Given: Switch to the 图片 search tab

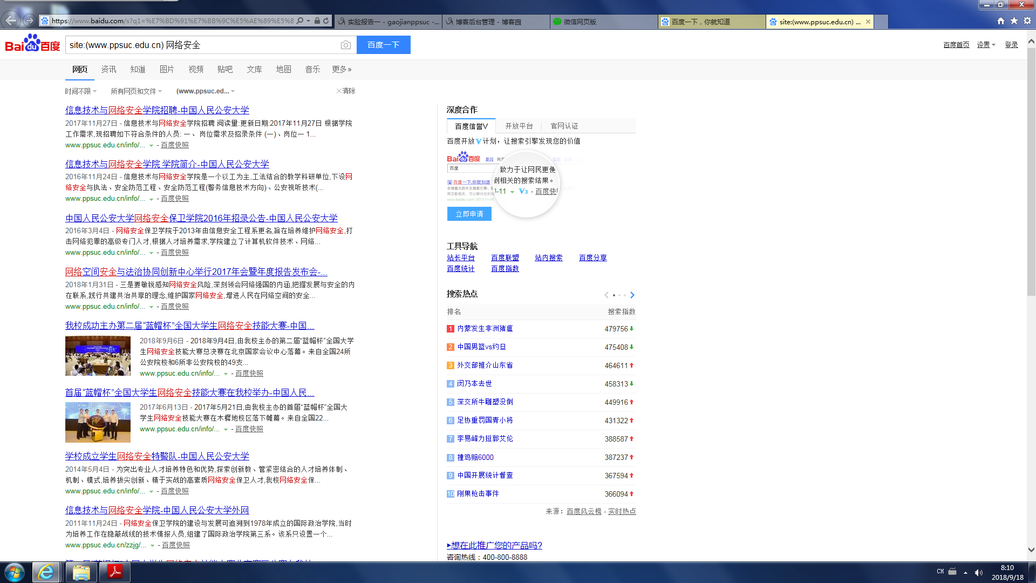Looking at the screenshot, I should click(x=167, y=69).
